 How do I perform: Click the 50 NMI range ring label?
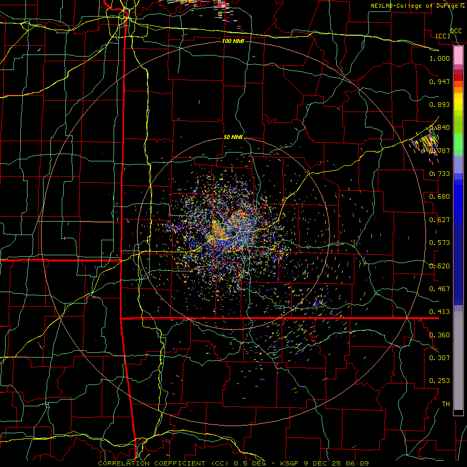233,137
